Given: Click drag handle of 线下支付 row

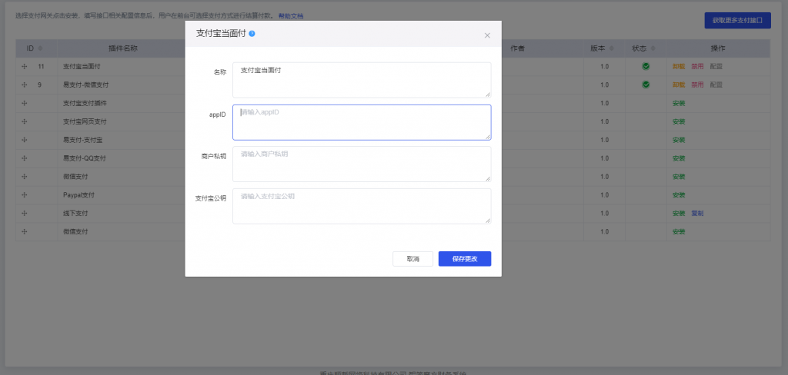Looking at the screenshot, I should tap(24, 214).
